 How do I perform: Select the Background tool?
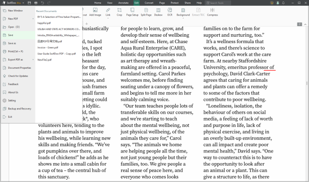click(183, 12)
